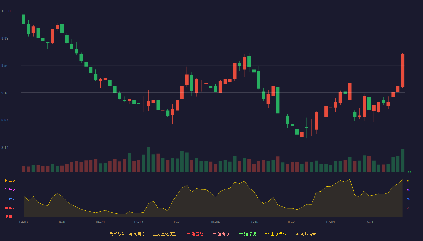The width and height of the screenshot is (423, 241).
Task: Click the last red candlestick on the price chart
Action: point(402,70)
